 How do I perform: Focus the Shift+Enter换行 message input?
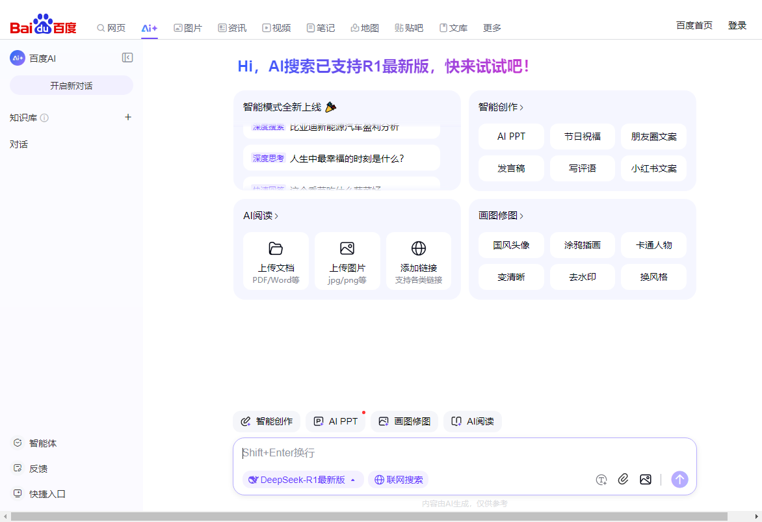click(465, 453)
